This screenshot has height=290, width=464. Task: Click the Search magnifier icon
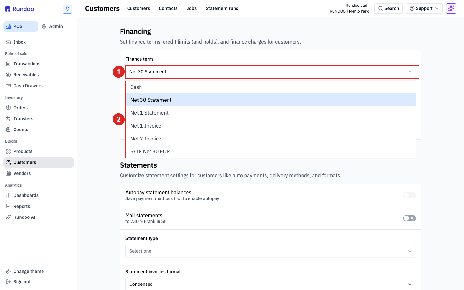pyautogui.click(x=381, y=8)
